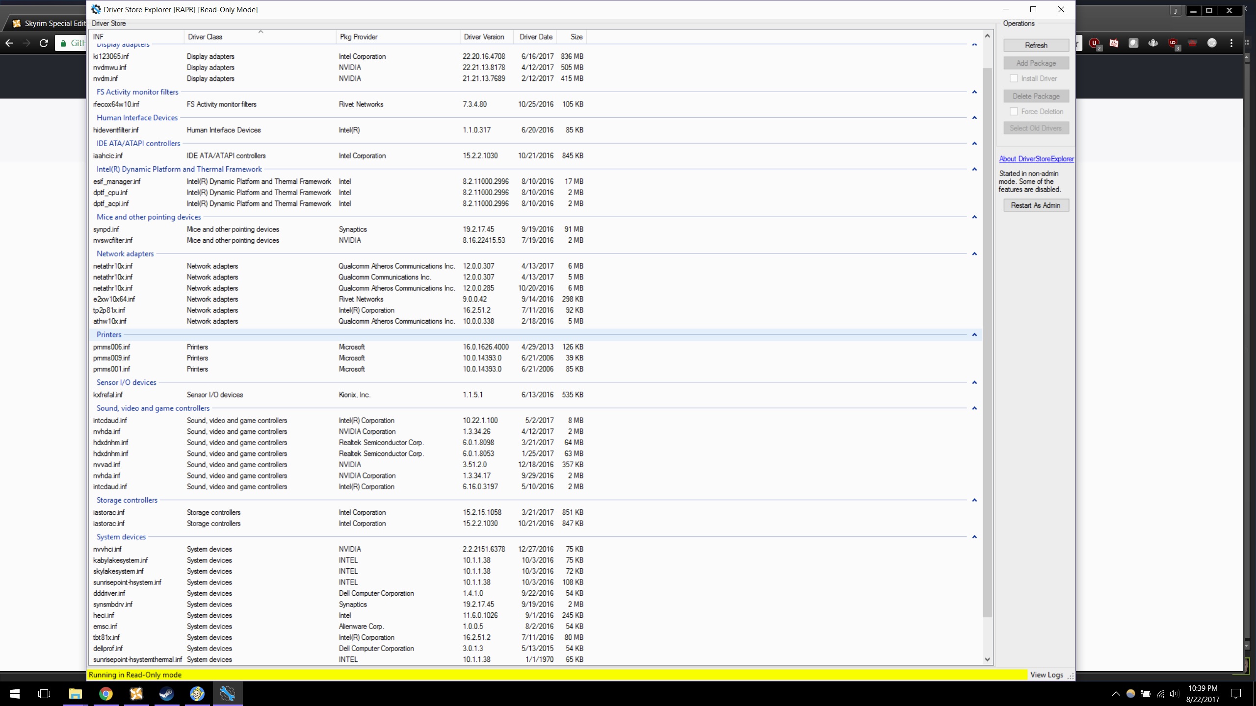Click the red grinning face Chrome extension

point(1114,43)
